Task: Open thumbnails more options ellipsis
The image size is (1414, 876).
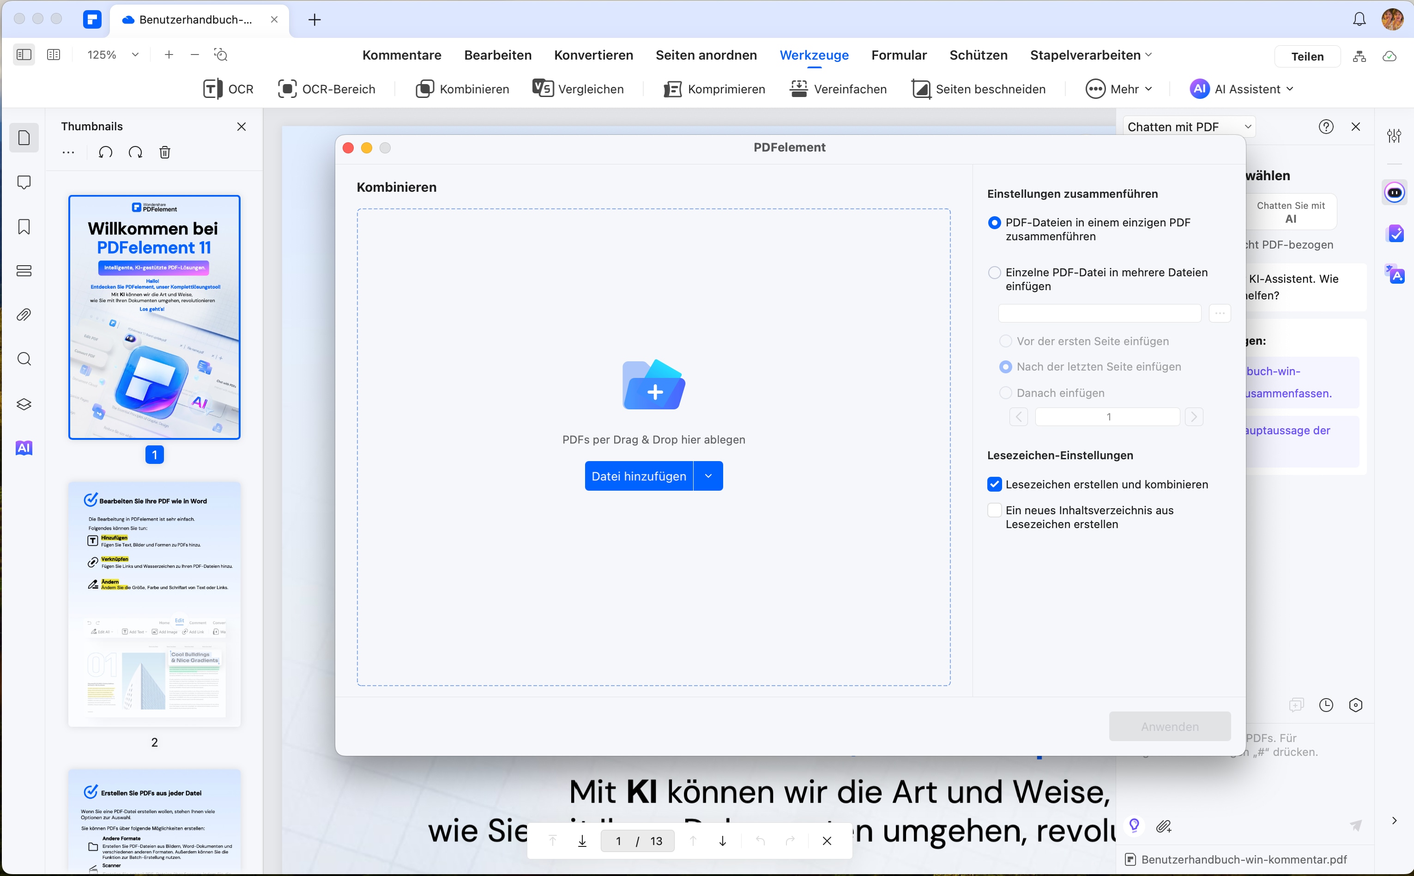Action: [68, 152]
